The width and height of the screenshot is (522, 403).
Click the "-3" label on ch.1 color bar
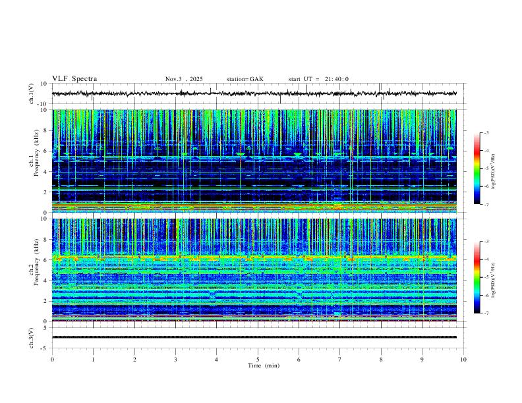pyautogui.click(x=486, y=133)
